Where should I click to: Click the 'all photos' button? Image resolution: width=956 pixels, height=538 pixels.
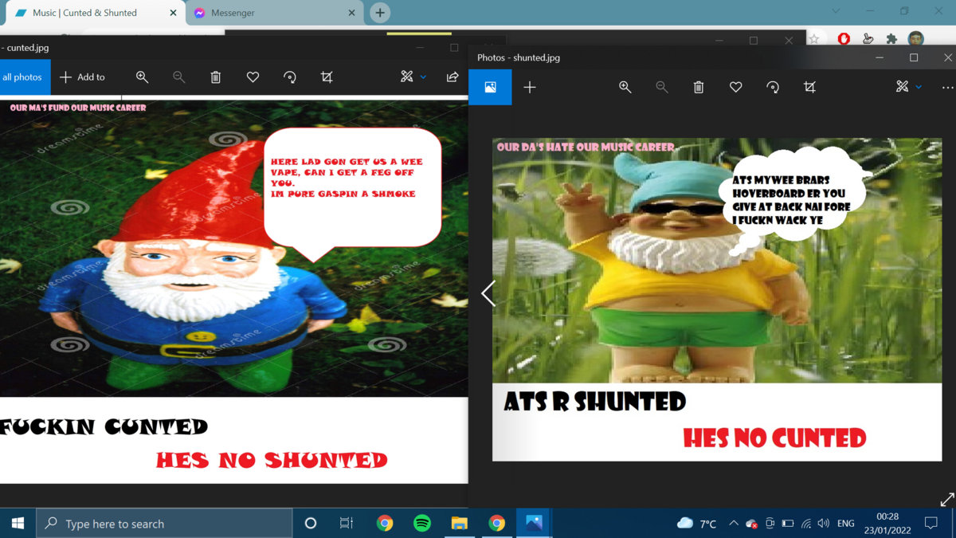click(x=22, y=77)
